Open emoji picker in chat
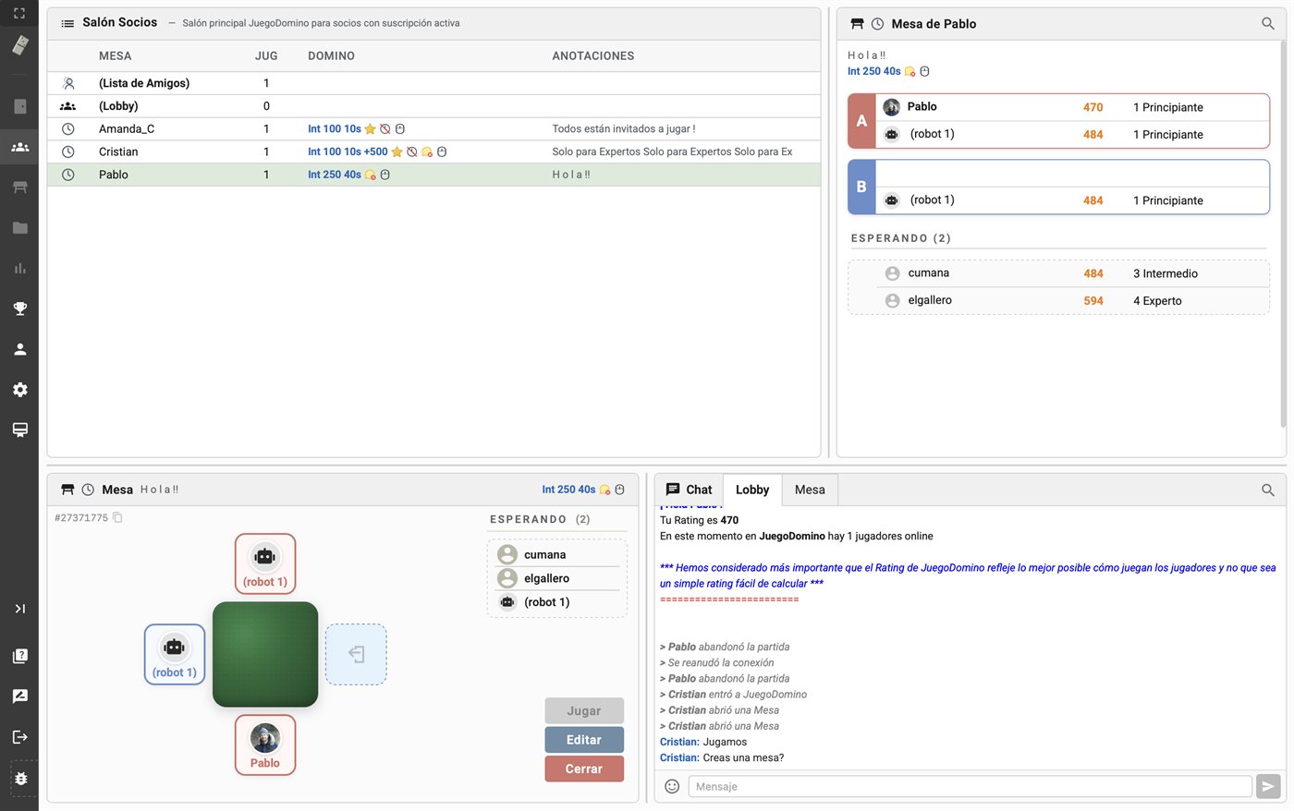 click(672, 786)
